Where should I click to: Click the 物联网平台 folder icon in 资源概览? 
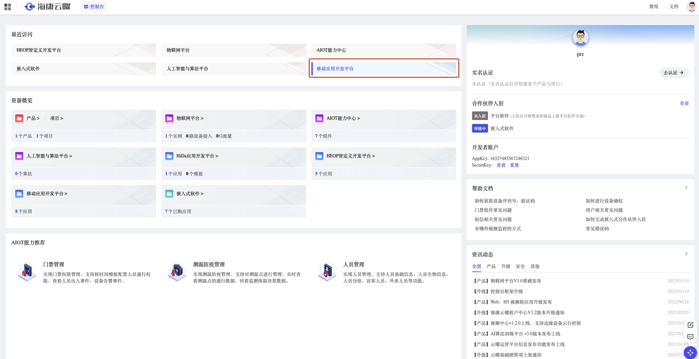(x=169, y=118)
